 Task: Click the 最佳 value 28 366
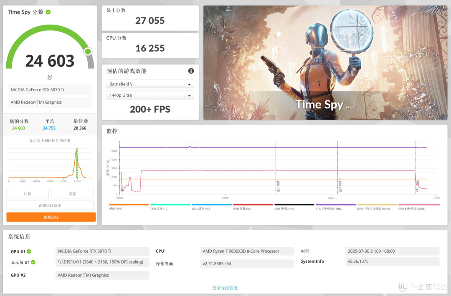80,128
